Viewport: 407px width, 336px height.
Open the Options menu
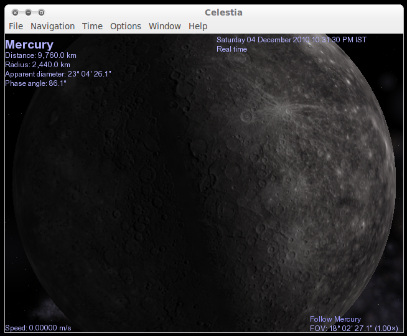click(126, 26)
